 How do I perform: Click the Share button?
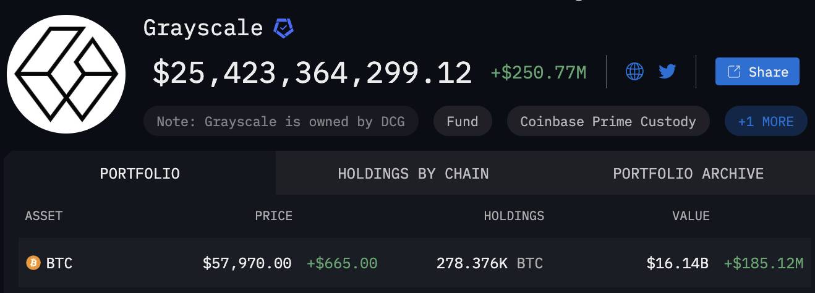[757, 72]
